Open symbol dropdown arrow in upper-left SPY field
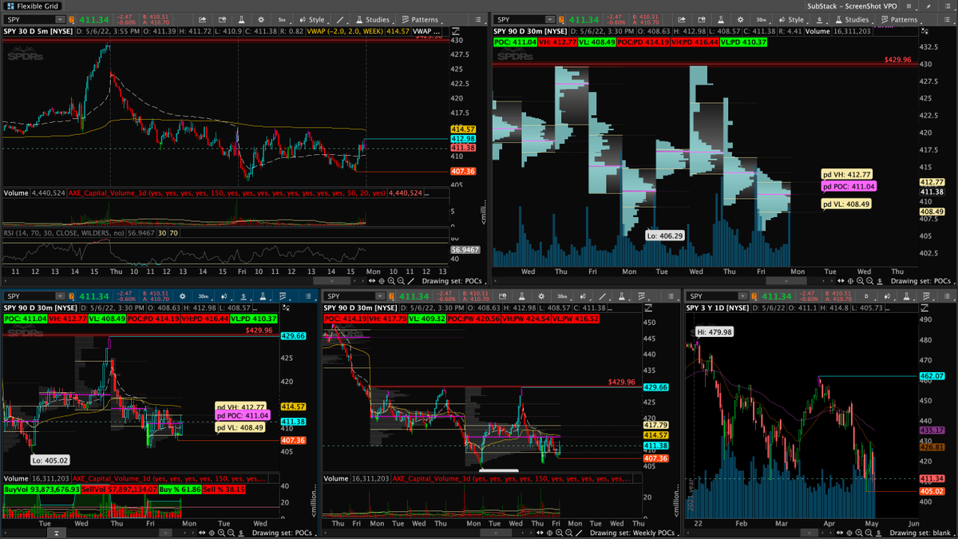This screenshot has height=539, width=958. [x=61, y=19]
